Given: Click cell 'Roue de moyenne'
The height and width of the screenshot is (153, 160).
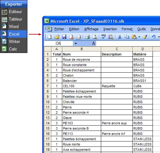Looking at the screenshot, I should 82,60.
